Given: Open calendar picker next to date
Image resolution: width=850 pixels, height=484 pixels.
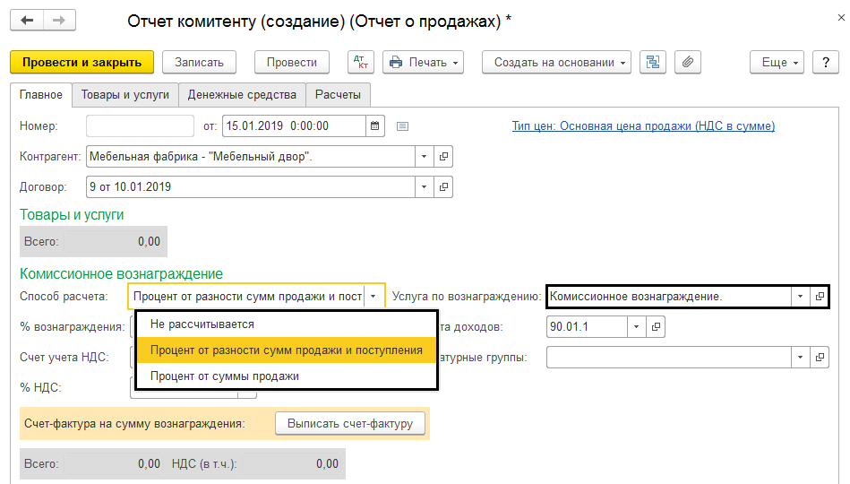Looking at the screenshot, I should 375,126.
